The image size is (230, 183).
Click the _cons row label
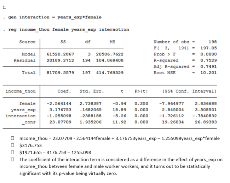click(29, 122)
